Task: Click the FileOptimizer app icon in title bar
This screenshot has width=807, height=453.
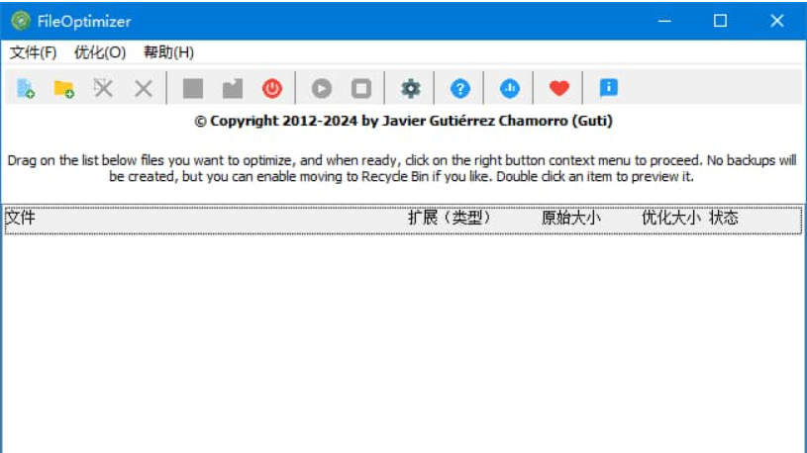Action: pyautogui.click(x=21, y=21)
